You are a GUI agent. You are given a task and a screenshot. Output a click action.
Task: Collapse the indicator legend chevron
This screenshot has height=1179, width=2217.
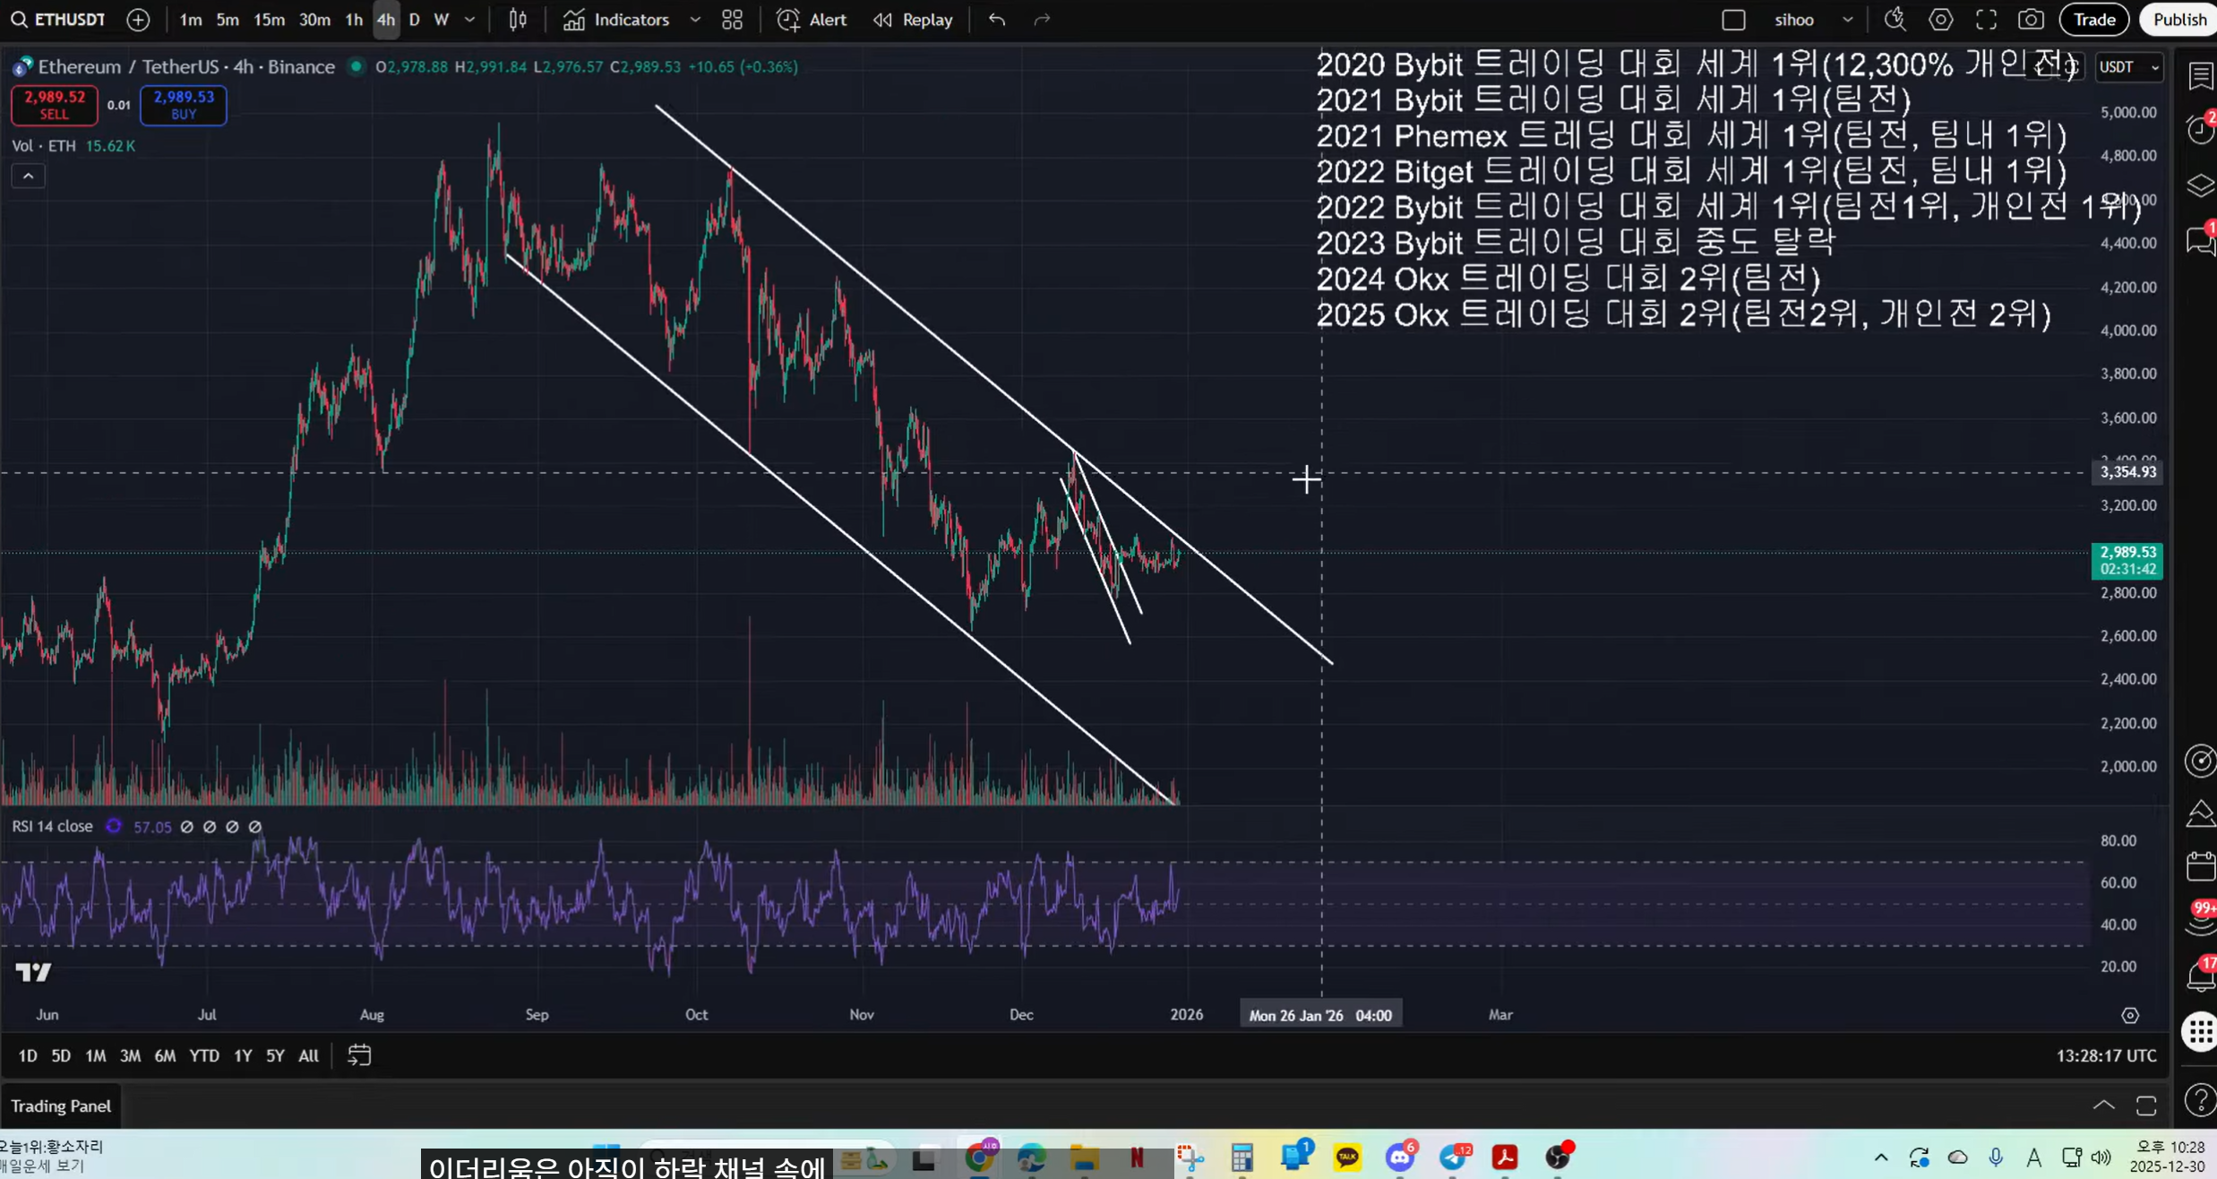28,176
